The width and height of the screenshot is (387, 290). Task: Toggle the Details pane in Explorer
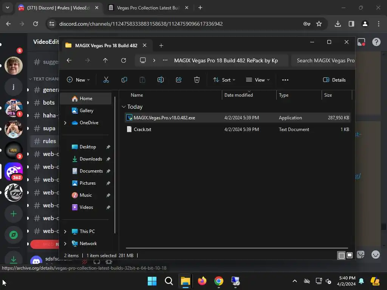point(334,80)
